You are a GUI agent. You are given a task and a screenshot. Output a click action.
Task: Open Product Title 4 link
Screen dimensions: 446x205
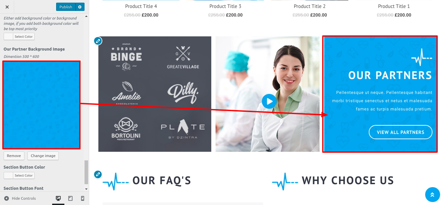pos(141,6)
